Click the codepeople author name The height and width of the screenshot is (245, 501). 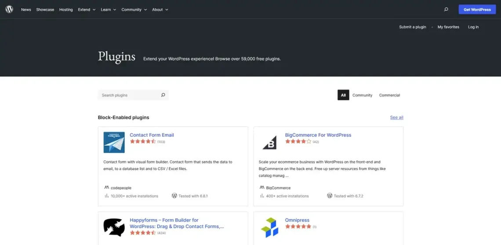(121, 188)
